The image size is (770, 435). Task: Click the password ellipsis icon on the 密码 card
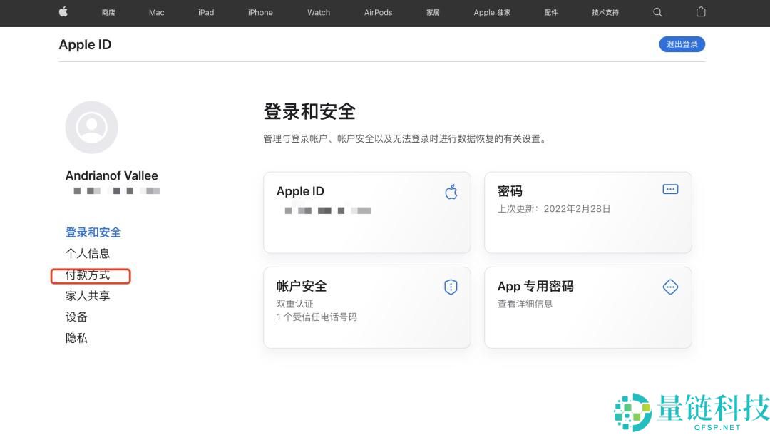pyautogui.click(x=669, y=188)
